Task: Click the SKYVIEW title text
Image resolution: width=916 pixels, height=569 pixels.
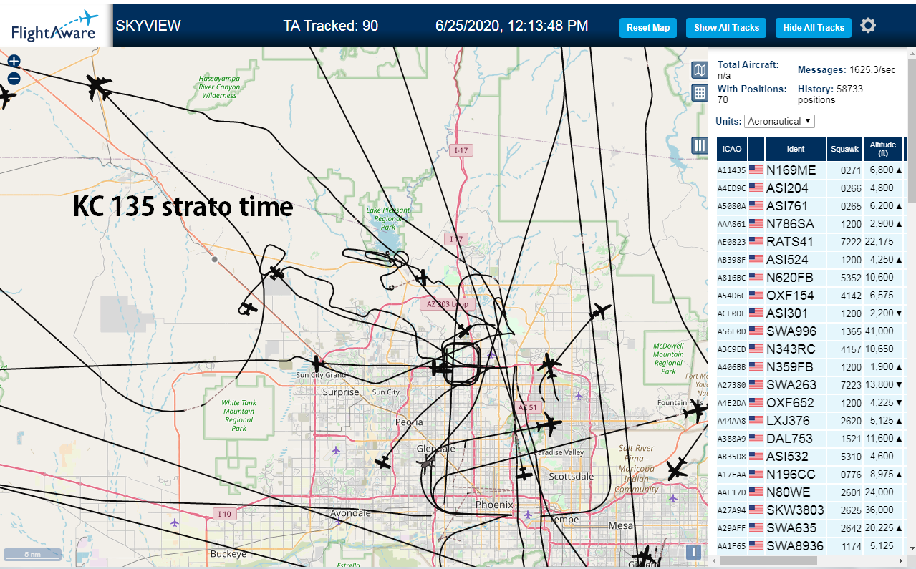Action: (148, 26)
